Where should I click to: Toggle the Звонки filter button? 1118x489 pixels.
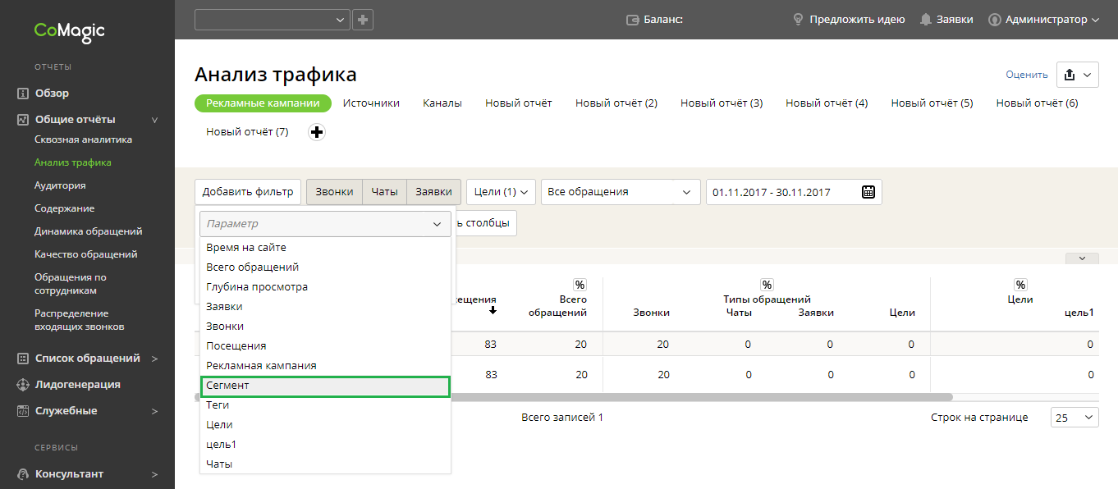(334, 192)
